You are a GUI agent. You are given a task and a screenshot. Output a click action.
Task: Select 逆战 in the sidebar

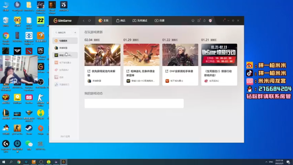click(x=65, y=77)
